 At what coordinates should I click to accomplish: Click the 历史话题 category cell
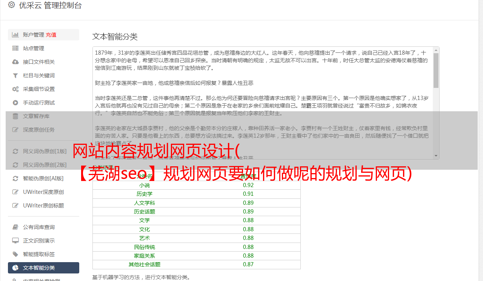click(x=145, y=212)
